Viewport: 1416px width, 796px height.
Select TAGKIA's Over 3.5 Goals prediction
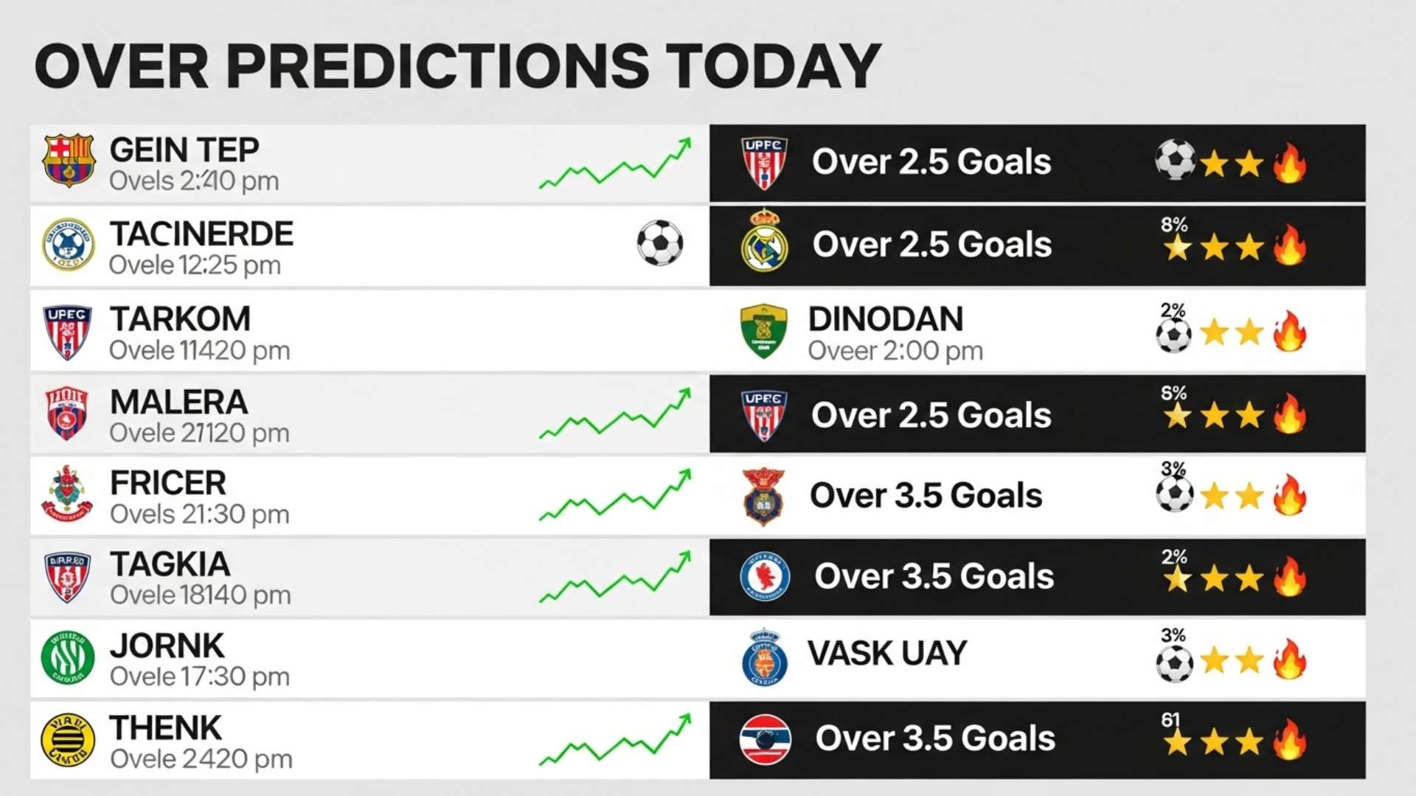pos(934,576)
